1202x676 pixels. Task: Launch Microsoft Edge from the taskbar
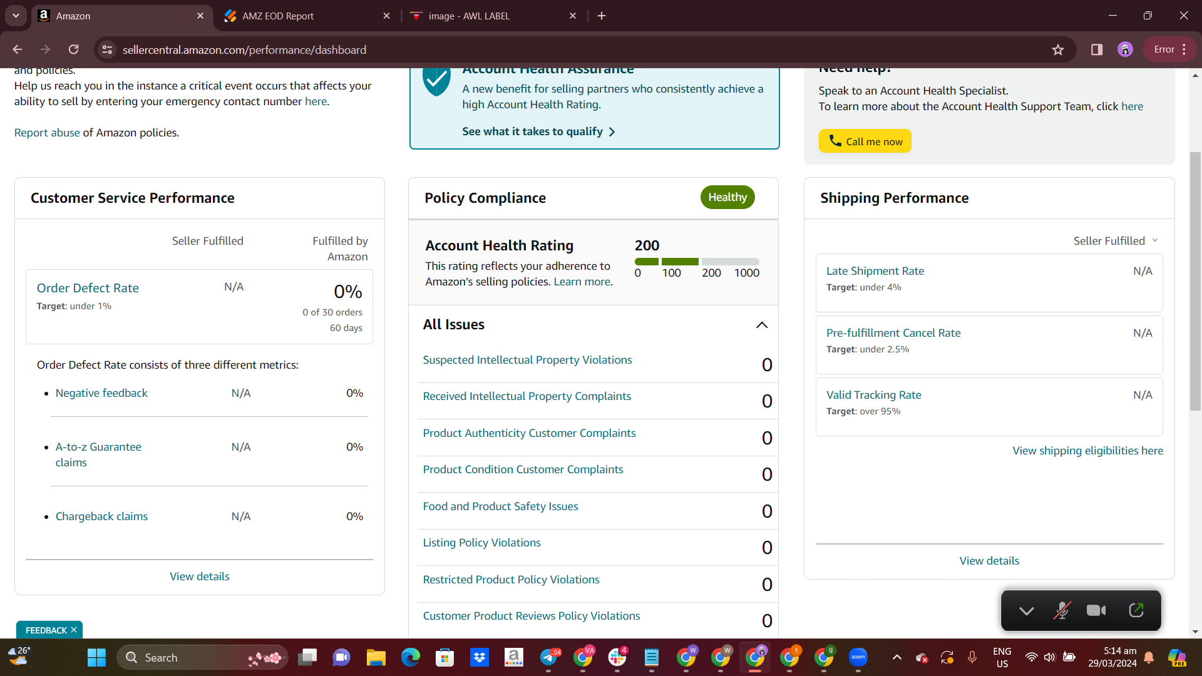[411, 657]
